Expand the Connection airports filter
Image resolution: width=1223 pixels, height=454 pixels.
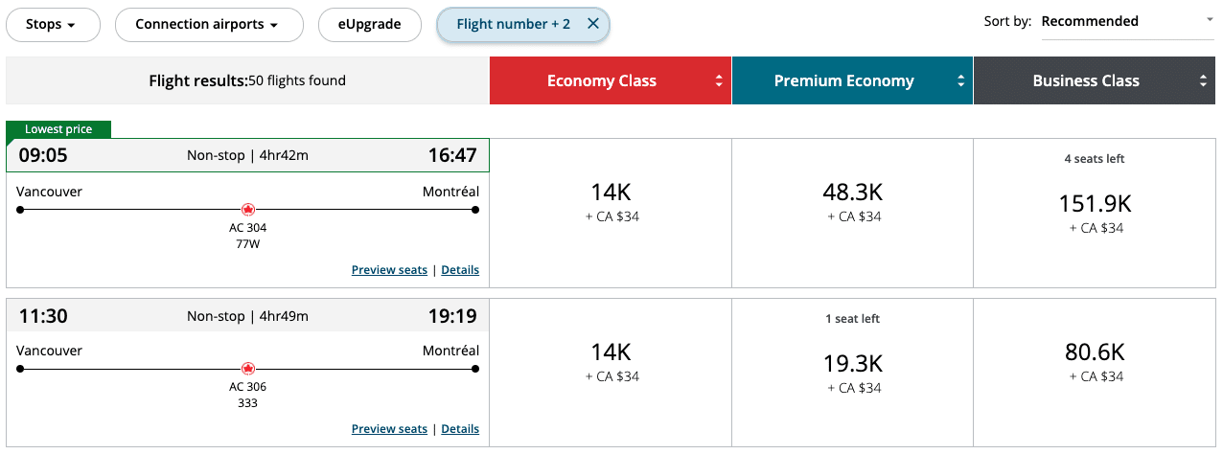(x=209, y=25)
